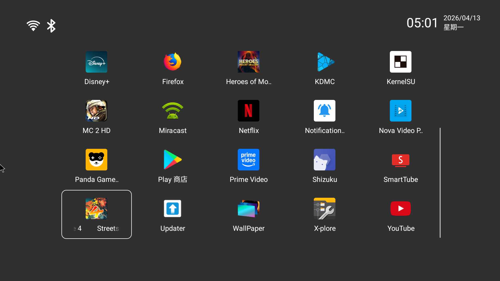The image size is (500, 281).
Task: Open the Streets of Rage 4 game icon
Action: click(96, 208)
